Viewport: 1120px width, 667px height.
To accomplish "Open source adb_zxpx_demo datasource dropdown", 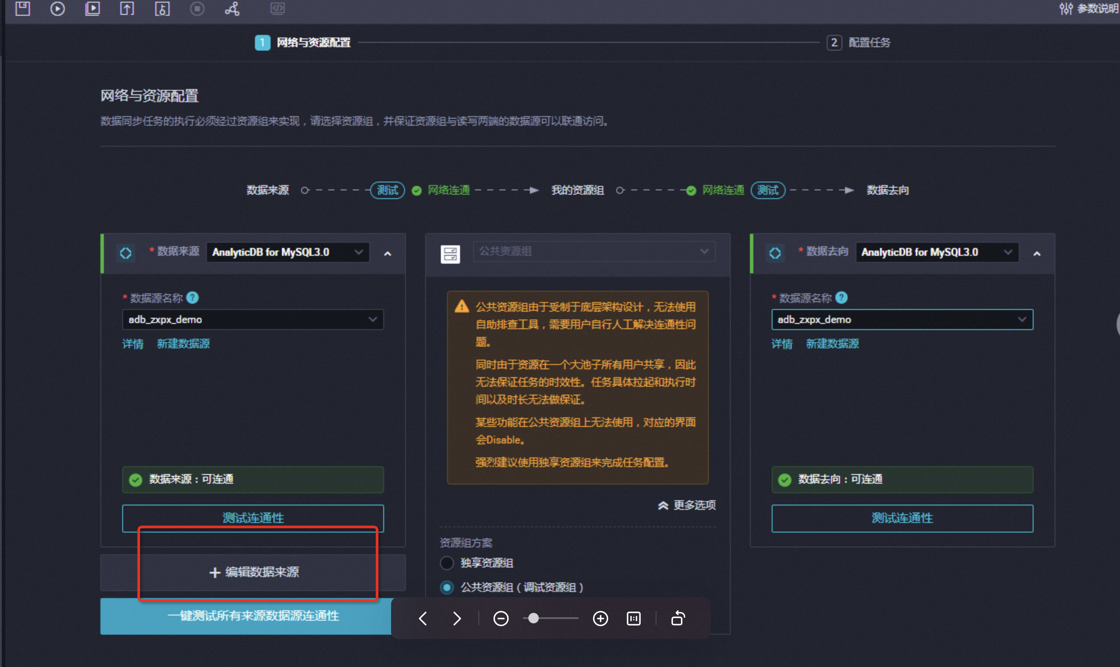I will pos(253,320).
